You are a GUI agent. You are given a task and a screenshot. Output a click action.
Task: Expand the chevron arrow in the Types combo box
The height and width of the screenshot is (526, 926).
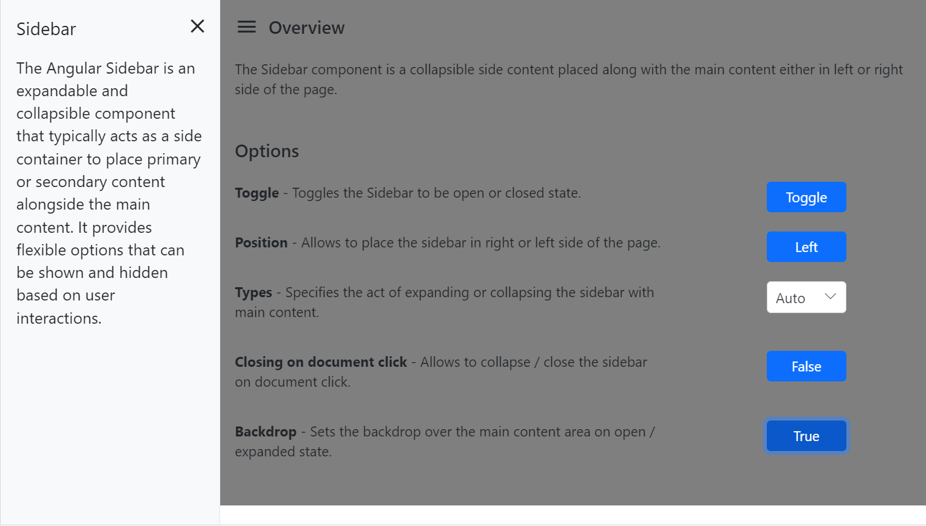(830, 296)
